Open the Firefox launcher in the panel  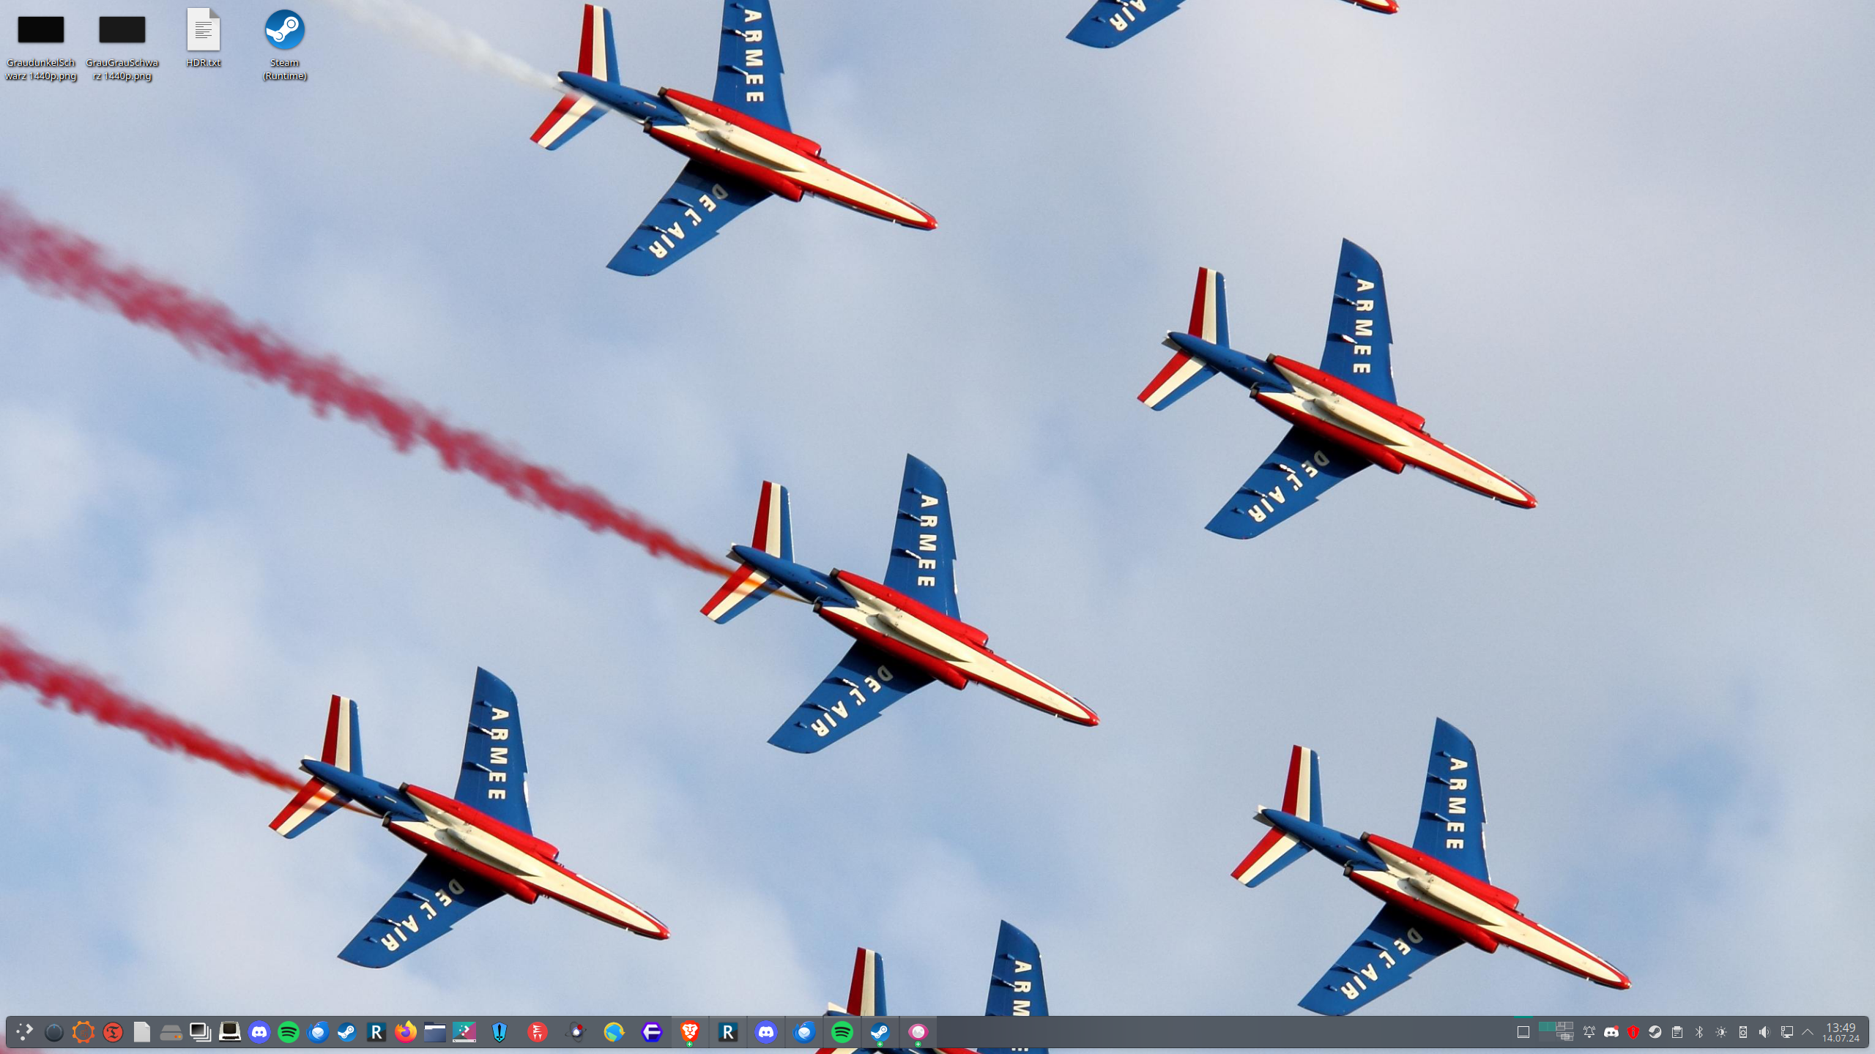(405, 1032)
